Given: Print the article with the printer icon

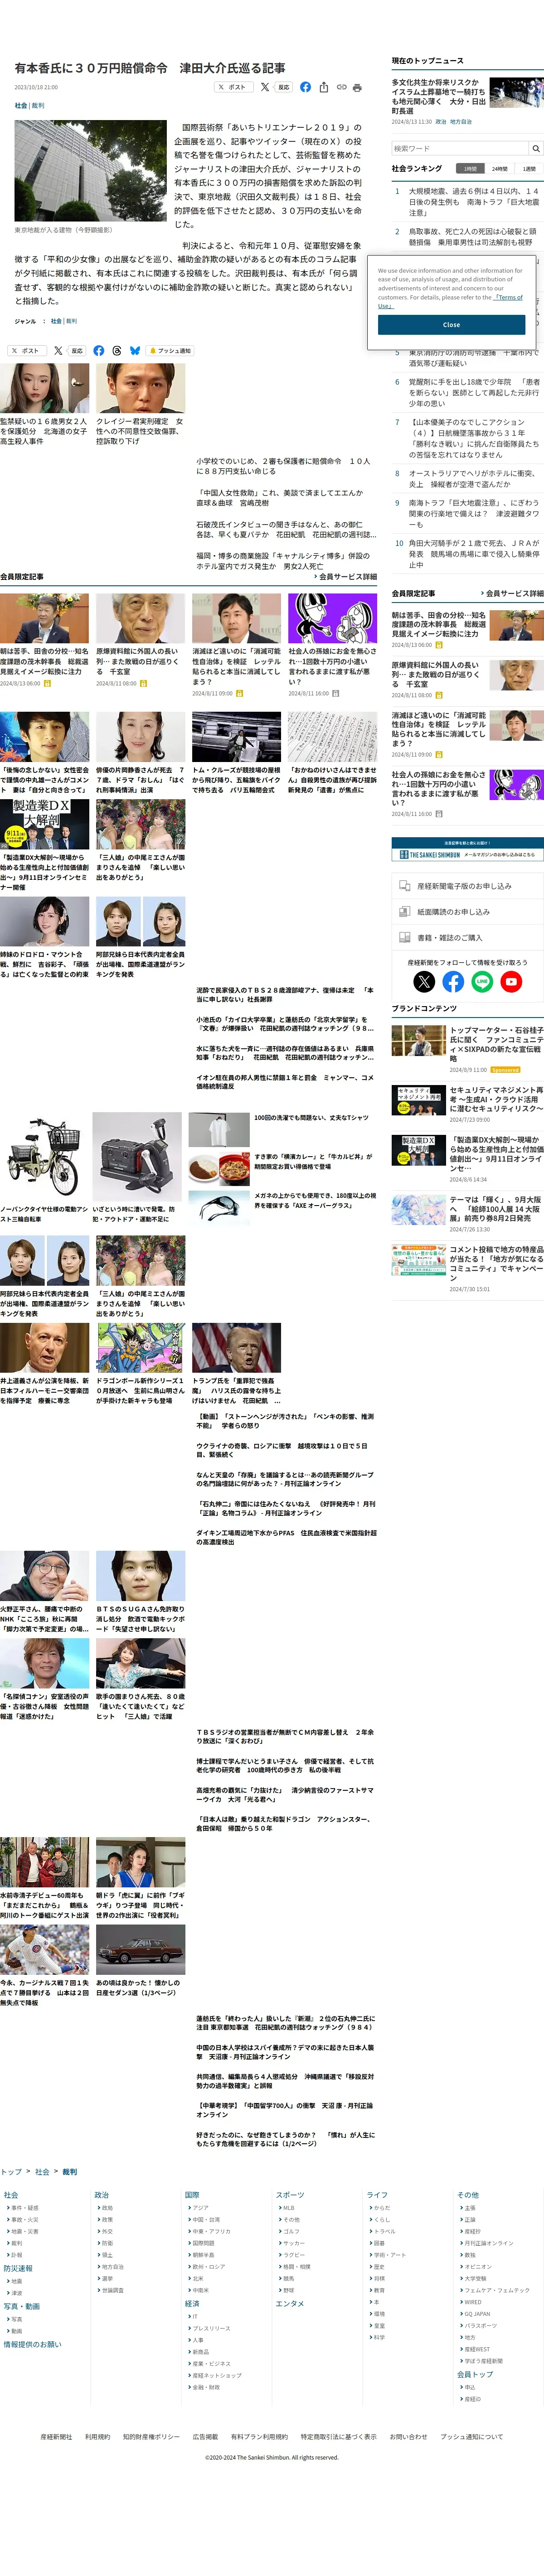Looking at the screenshot, I should point(357,87).
